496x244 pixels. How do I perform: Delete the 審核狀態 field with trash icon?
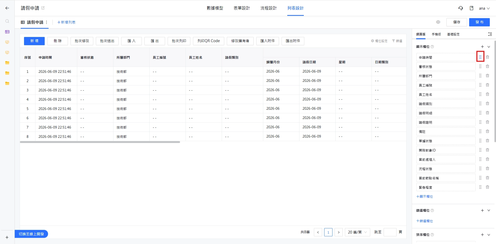click(x=487, y=66)
